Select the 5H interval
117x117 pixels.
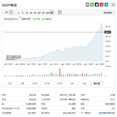click(39, 13)
